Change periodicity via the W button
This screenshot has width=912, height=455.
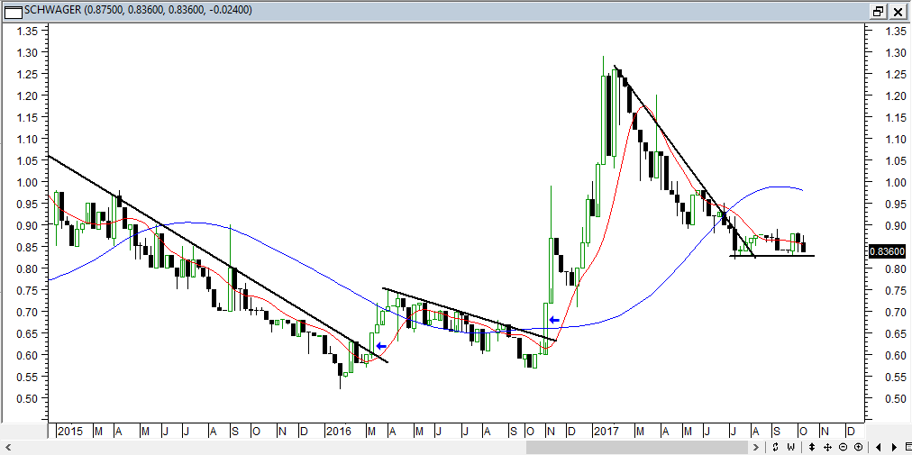click(791, 447)
